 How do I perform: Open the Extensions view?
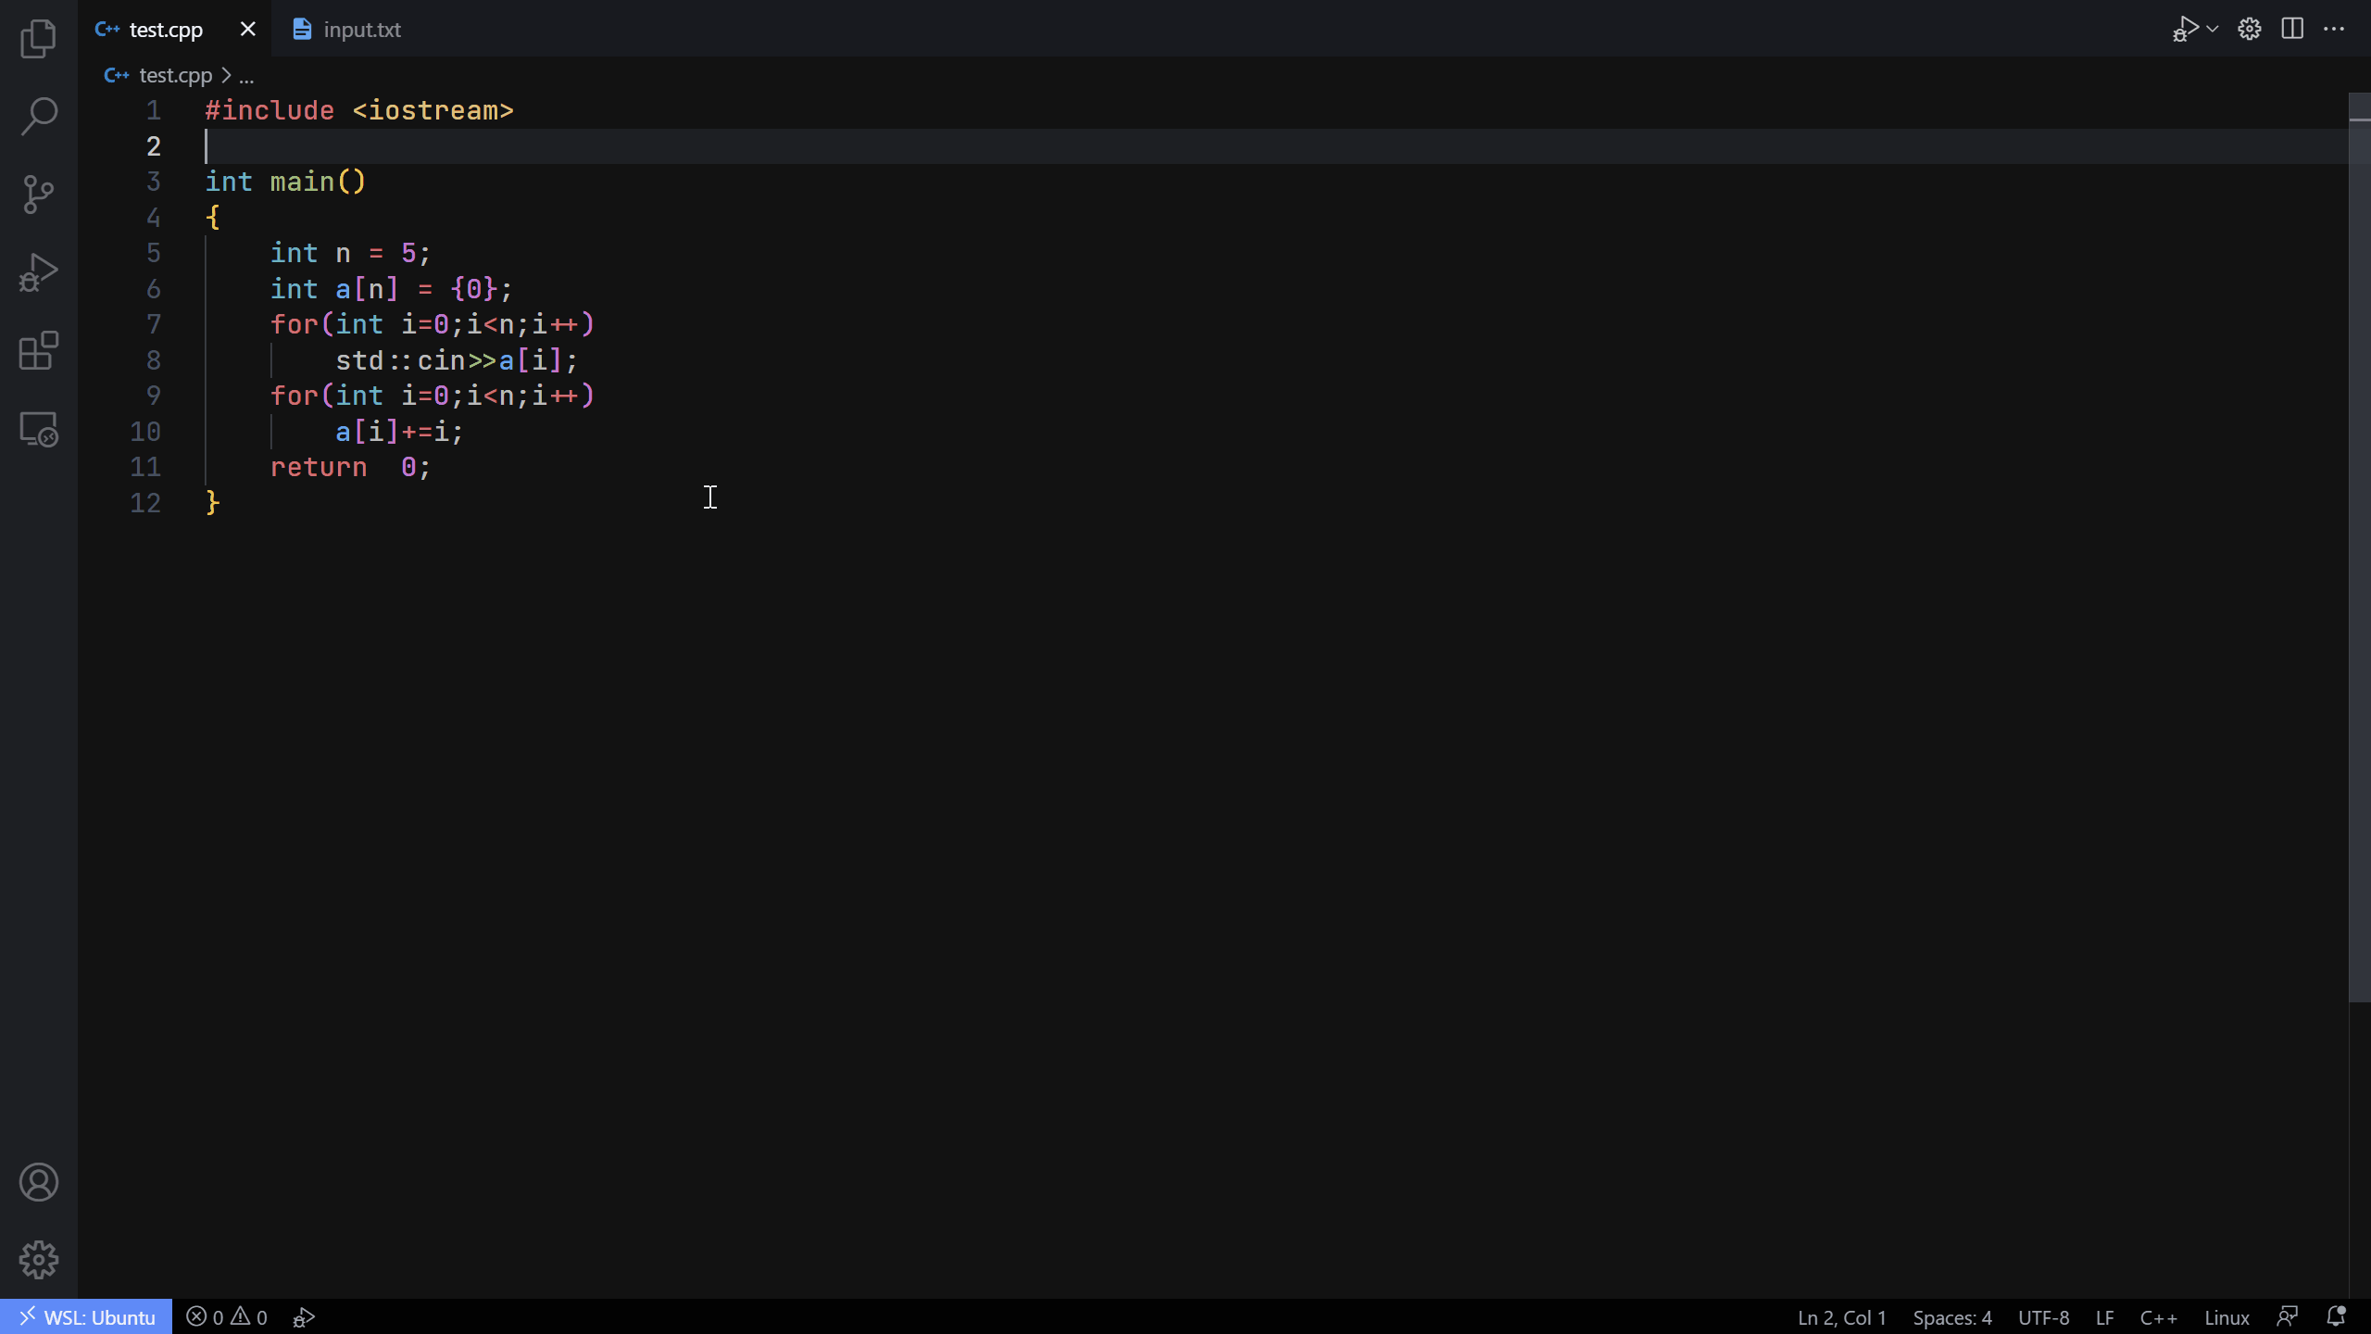pos(38,351)
